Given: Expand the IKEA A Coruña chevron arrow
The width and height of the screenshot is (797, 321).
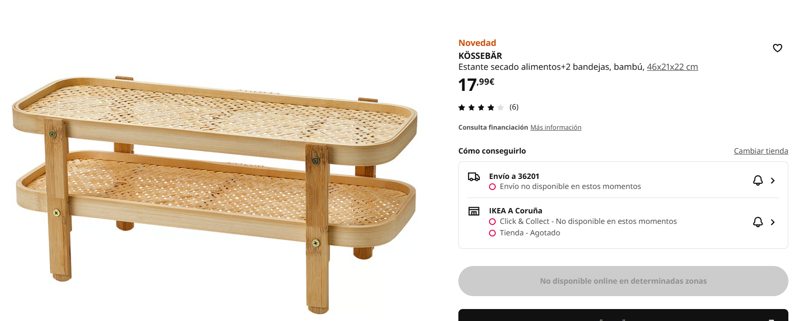Looking at the screenshot, I should [x=773, y=222].
